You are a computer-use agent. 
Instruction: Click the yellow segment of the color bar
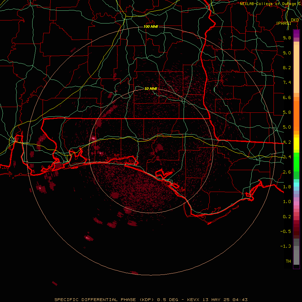click(x=296, y=144)
